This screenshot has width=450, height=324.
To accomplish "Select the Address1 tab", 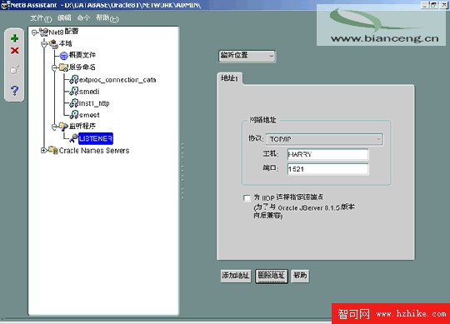I will point(230,78).
